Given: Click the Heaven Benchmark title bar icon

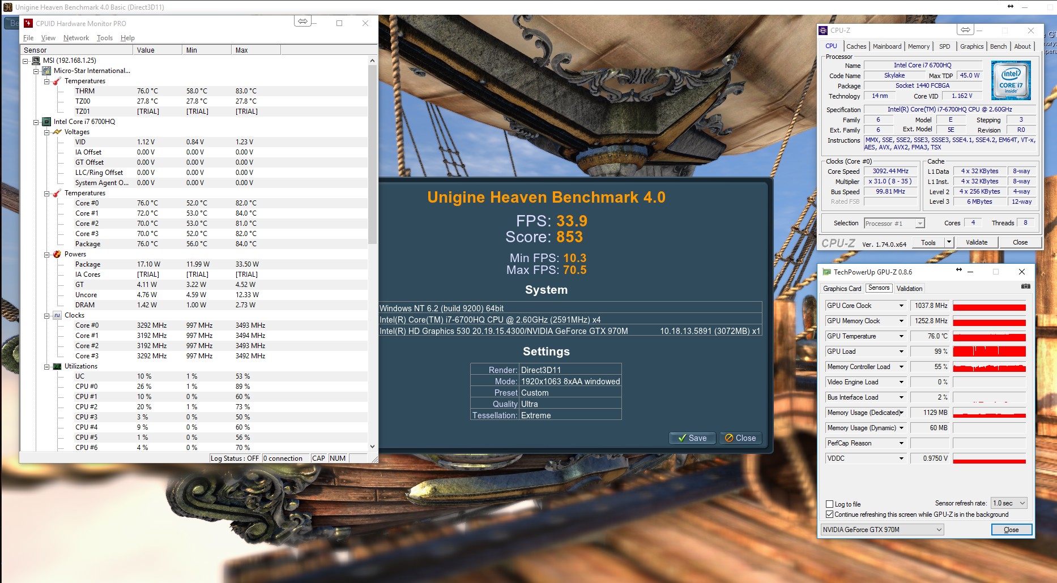Looking at the screenshot, I should (x=8, y=7).
